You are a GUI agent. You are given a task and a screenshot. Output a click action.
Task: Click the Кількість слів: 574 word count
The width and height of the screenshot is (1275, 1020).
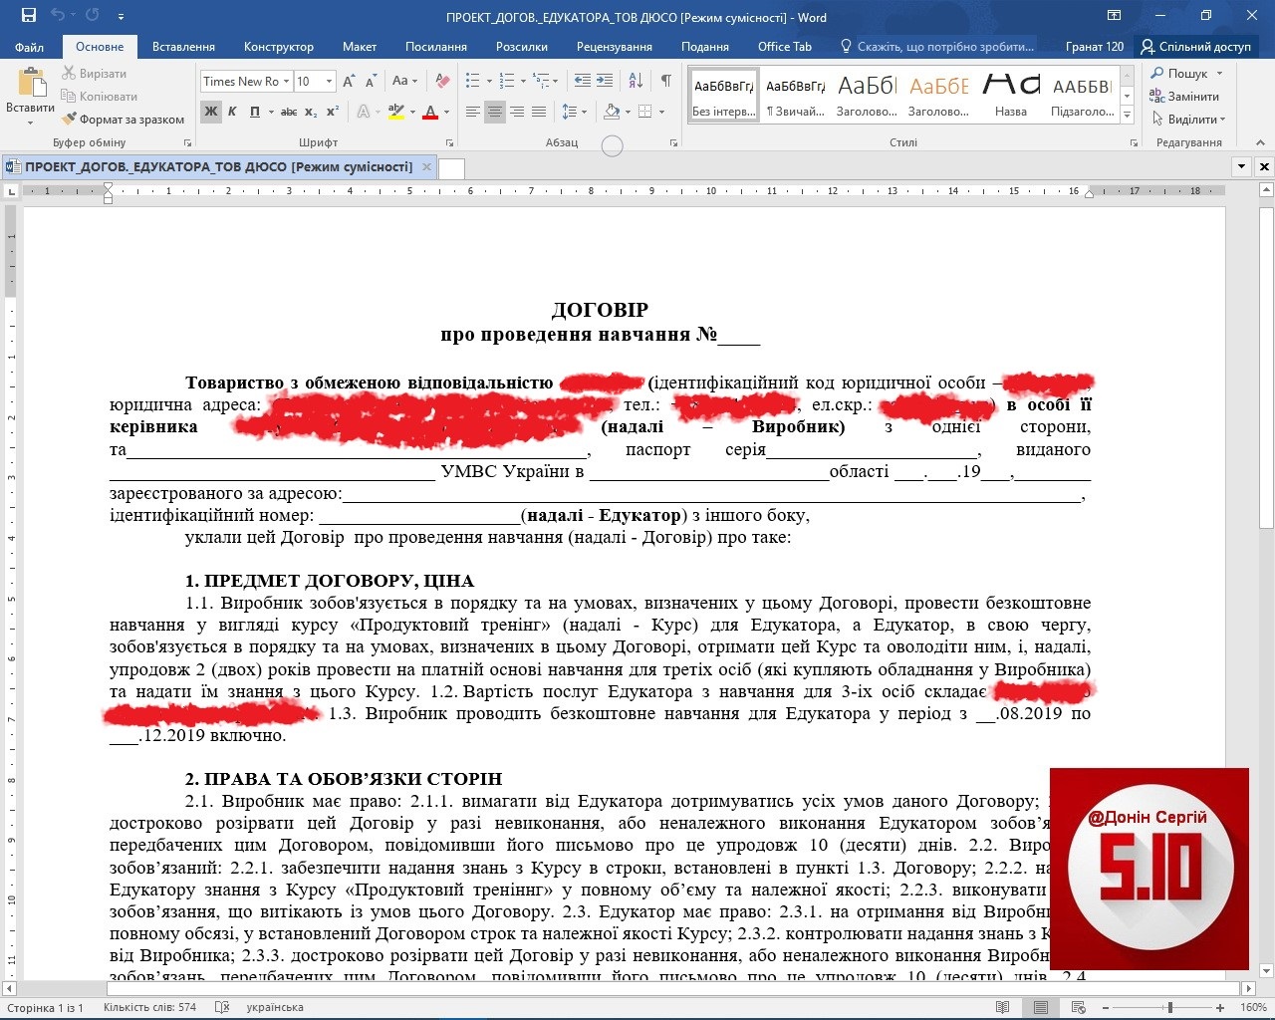pyautogui.click(x=149, y=1007)
